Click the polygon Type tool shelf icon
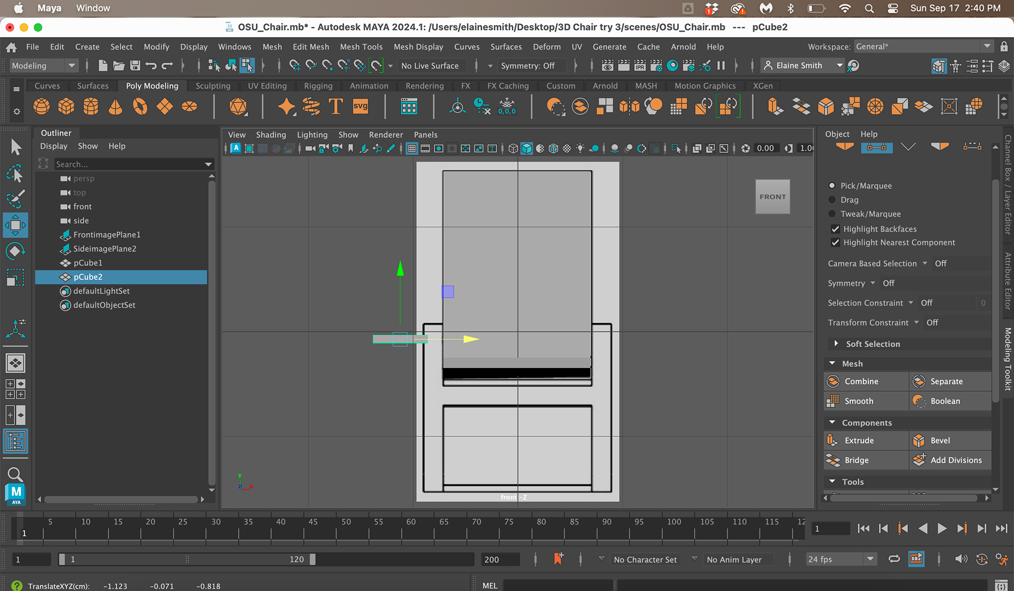 pos(336,107)
